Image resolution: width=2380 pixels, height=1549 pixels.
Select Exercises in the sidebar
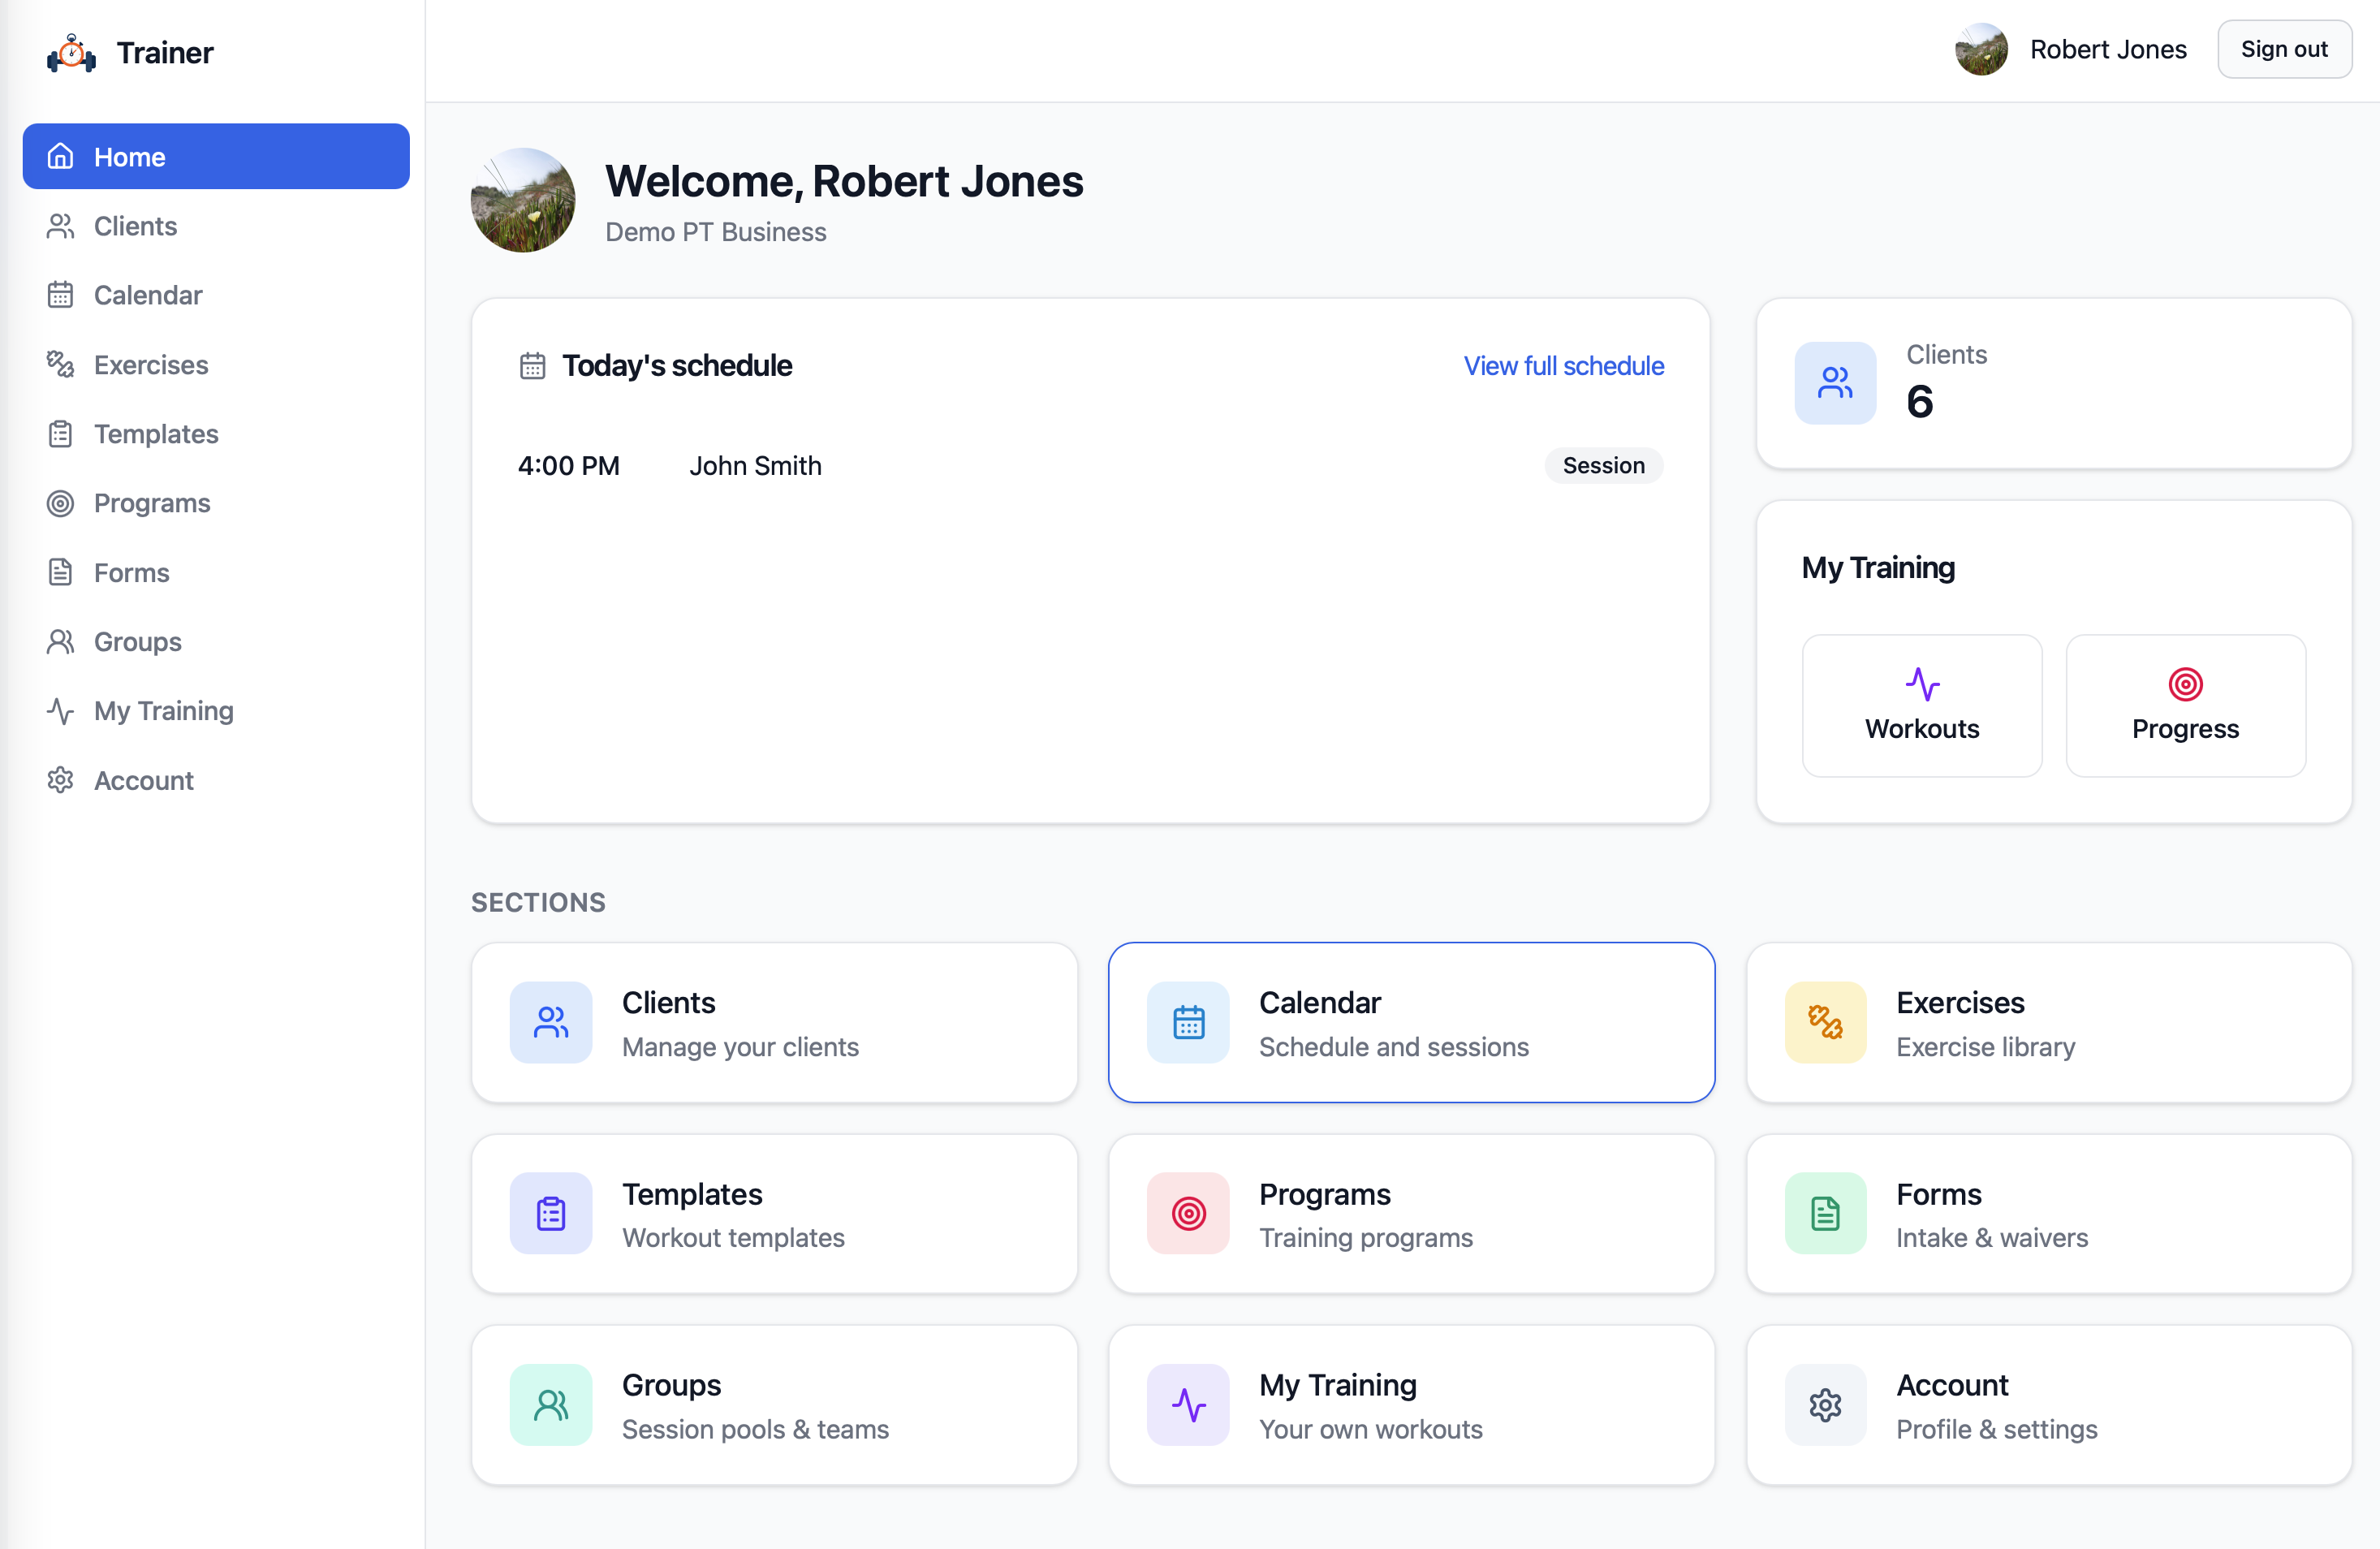[x=216, y=364]
